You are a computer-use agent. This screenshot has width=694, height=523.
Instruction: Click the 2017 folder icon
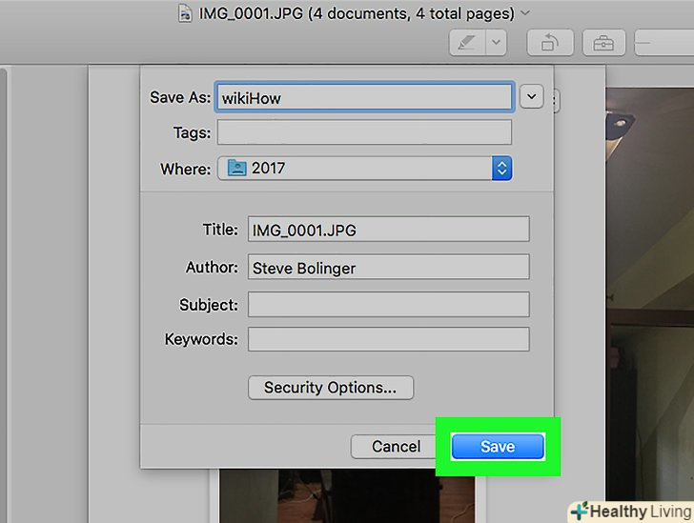pos(235,169)
